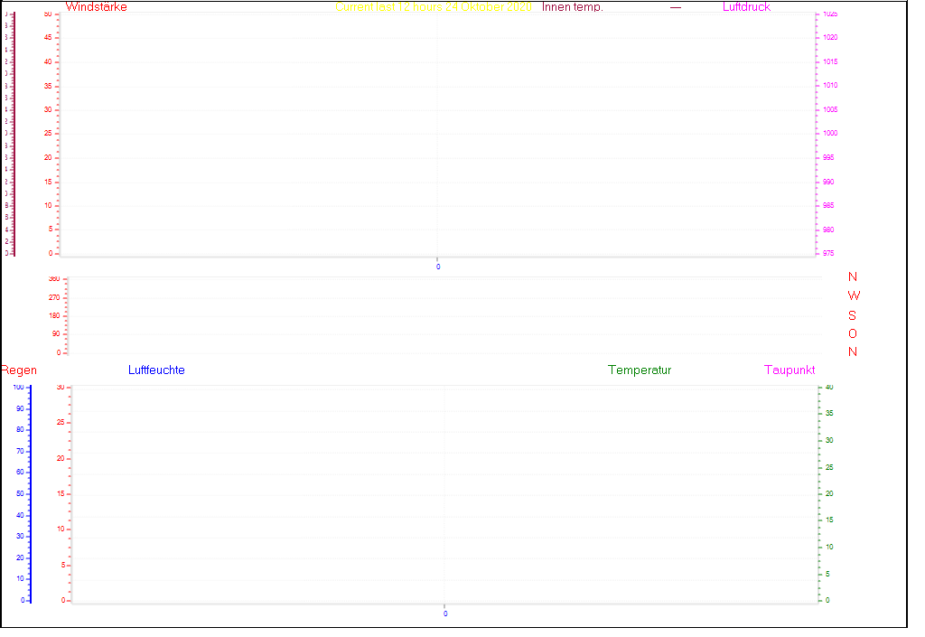This screenshot has width=925, height=637.
Task: Select the Regen legend label
Action: click(18, 370)
